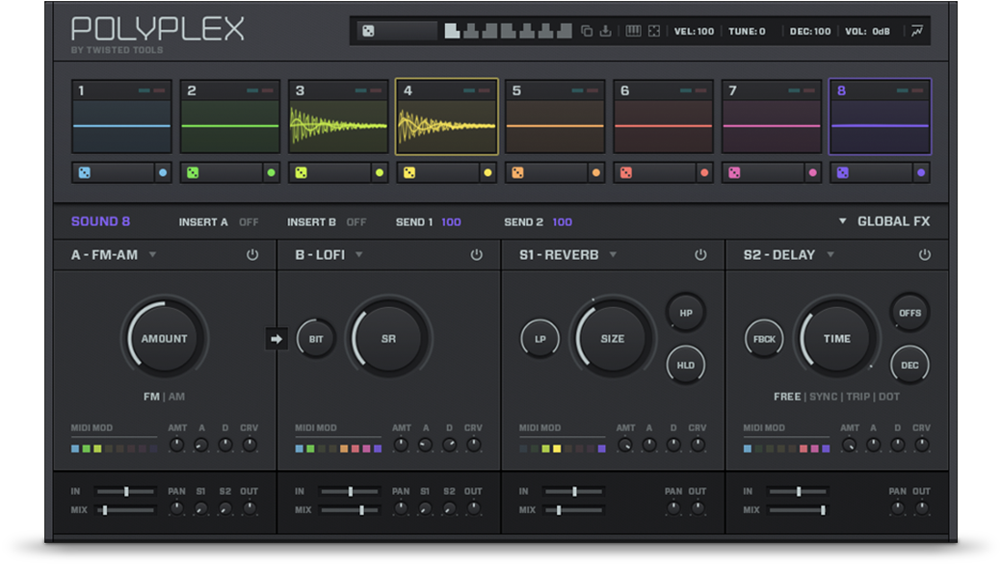Select DOT delay time mode
Image resolution: width=1002 pixels, height=566 pixels.
[x=889, y=397]
